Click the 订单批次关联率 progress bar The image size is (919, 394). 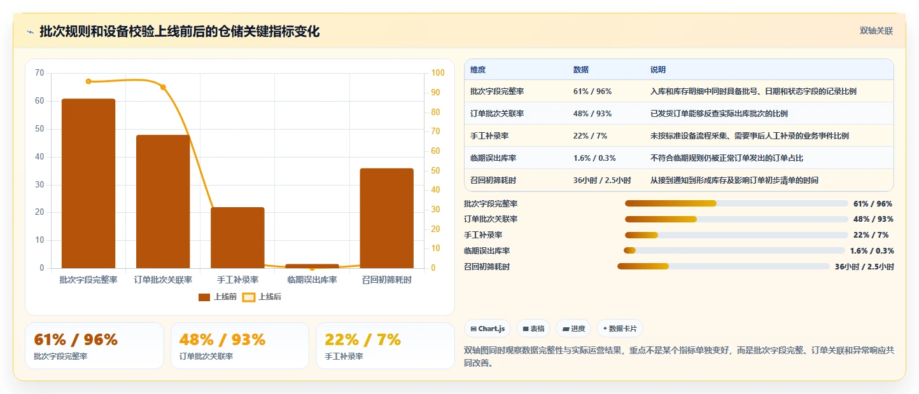[736, 219]
